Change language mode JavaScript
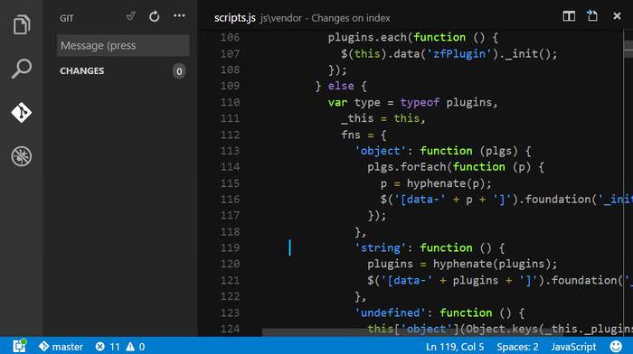 pos(573,347)
